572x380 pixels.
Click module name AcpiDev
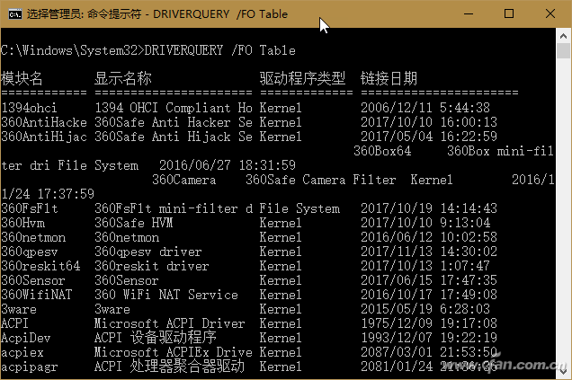click(x=25, y=338)
